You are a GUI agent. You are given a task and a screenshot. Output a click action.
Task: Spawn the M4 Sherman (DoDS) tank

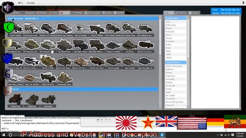pyautogui.click(x=32, y=46)
